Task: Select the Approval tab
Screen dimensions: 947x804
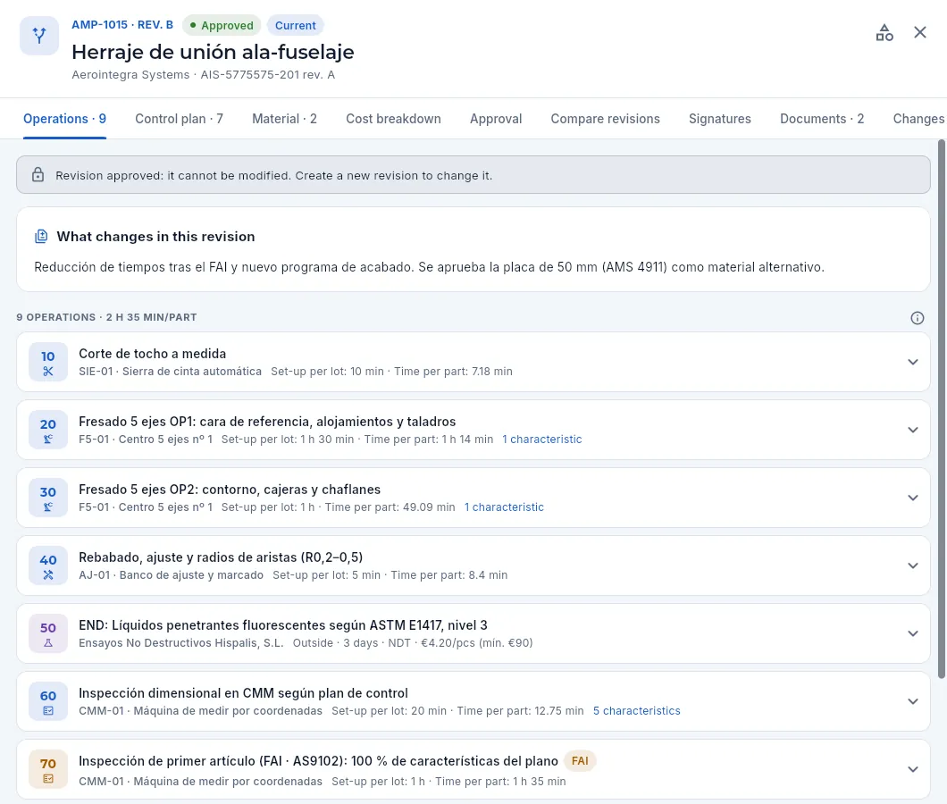Action: (x=496, y=119)
